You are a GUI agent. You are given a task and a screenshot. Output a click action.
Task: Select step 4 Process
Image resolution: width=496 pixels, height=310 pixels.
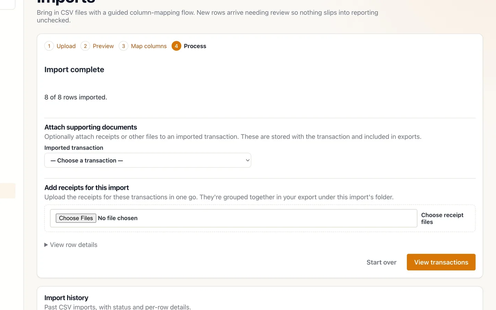click(x=189, y=46)
